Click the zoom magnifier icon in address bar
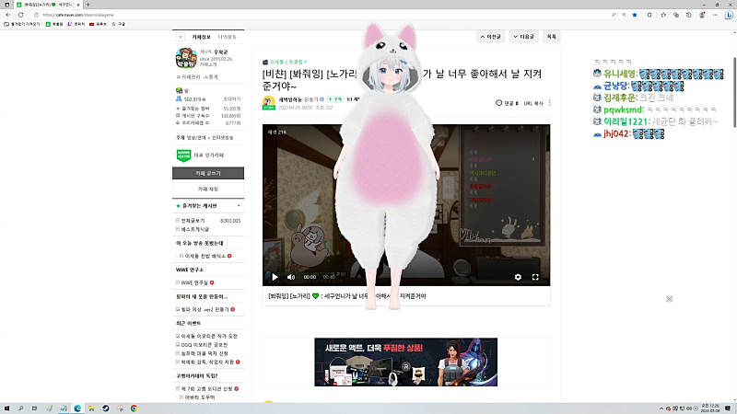Image resolution: width=737 pixels, height=414 pixels. pos(625,15)
